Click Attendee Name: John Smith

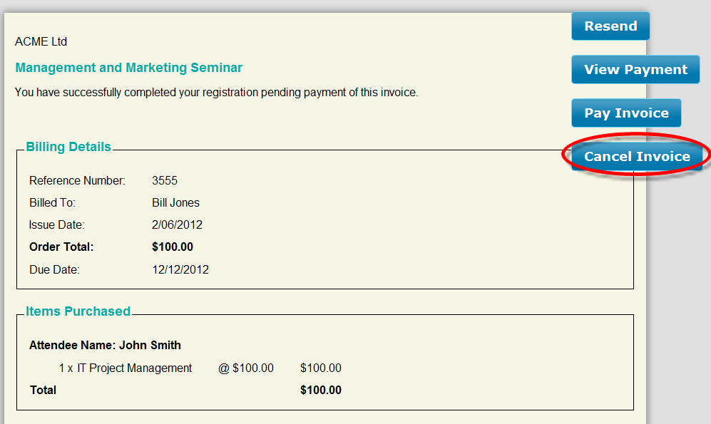point(106,345)
